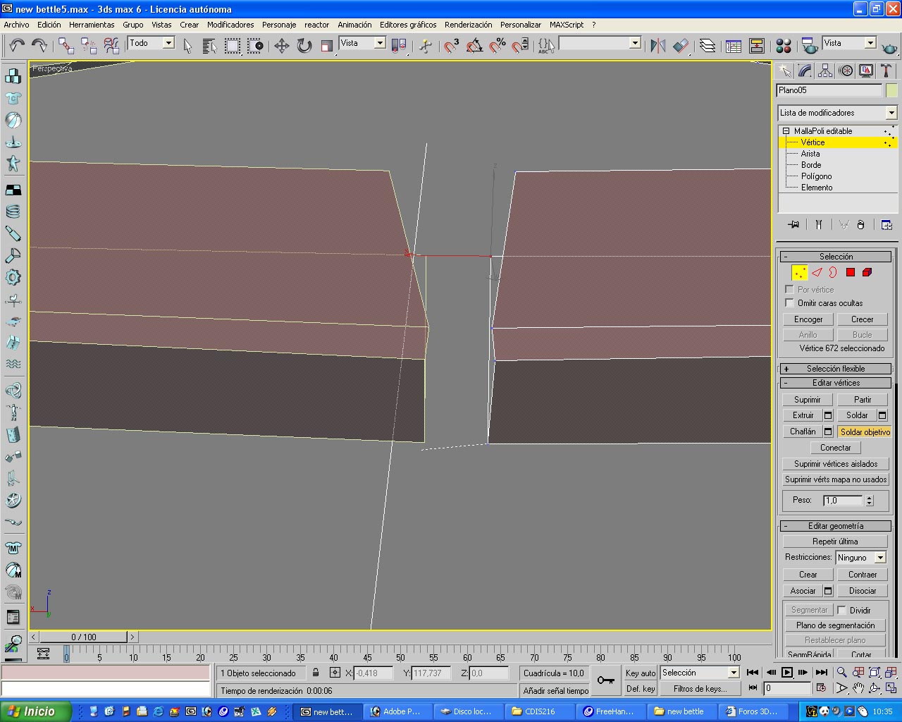Open the Layer Manager icon

point(707,46)
